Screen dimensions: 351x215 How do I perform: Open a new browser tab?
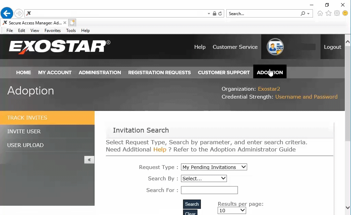(x=72, y=22)
